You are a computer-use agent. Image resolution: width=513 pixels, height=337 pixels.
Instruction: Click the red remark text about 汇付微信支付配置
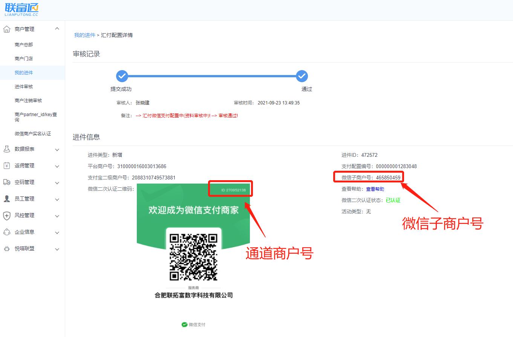pos(187,115)
